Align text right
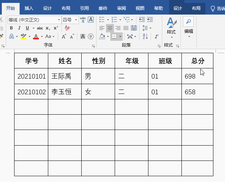This screenshot has width=225, height=182. (x=118, y=28)
